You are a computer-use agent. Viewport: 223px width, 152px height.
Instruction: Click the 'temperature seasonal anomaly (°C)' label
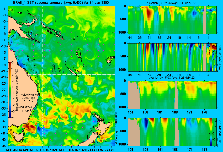pos(17,90)
